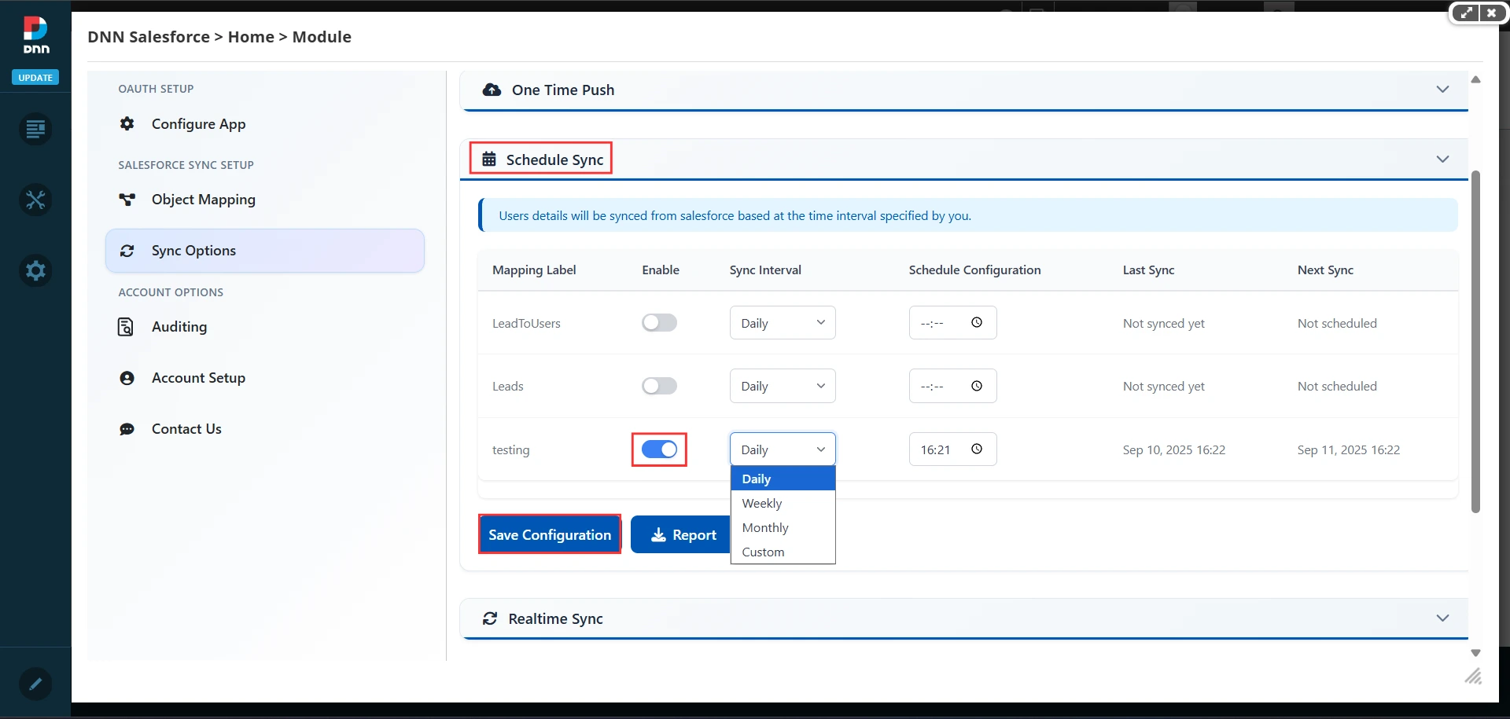Enable sync toggle for LeadToUsers
Image resolution: width=1510 pixels, height=719 pixels.
659,322
